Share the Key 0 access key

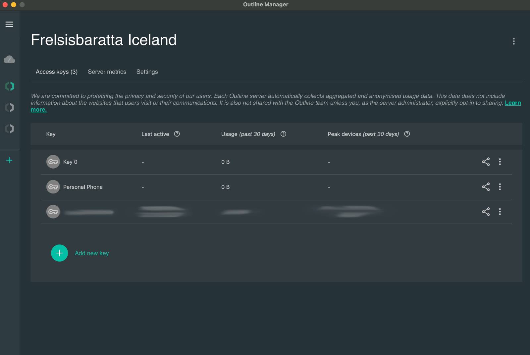(486, 162)
